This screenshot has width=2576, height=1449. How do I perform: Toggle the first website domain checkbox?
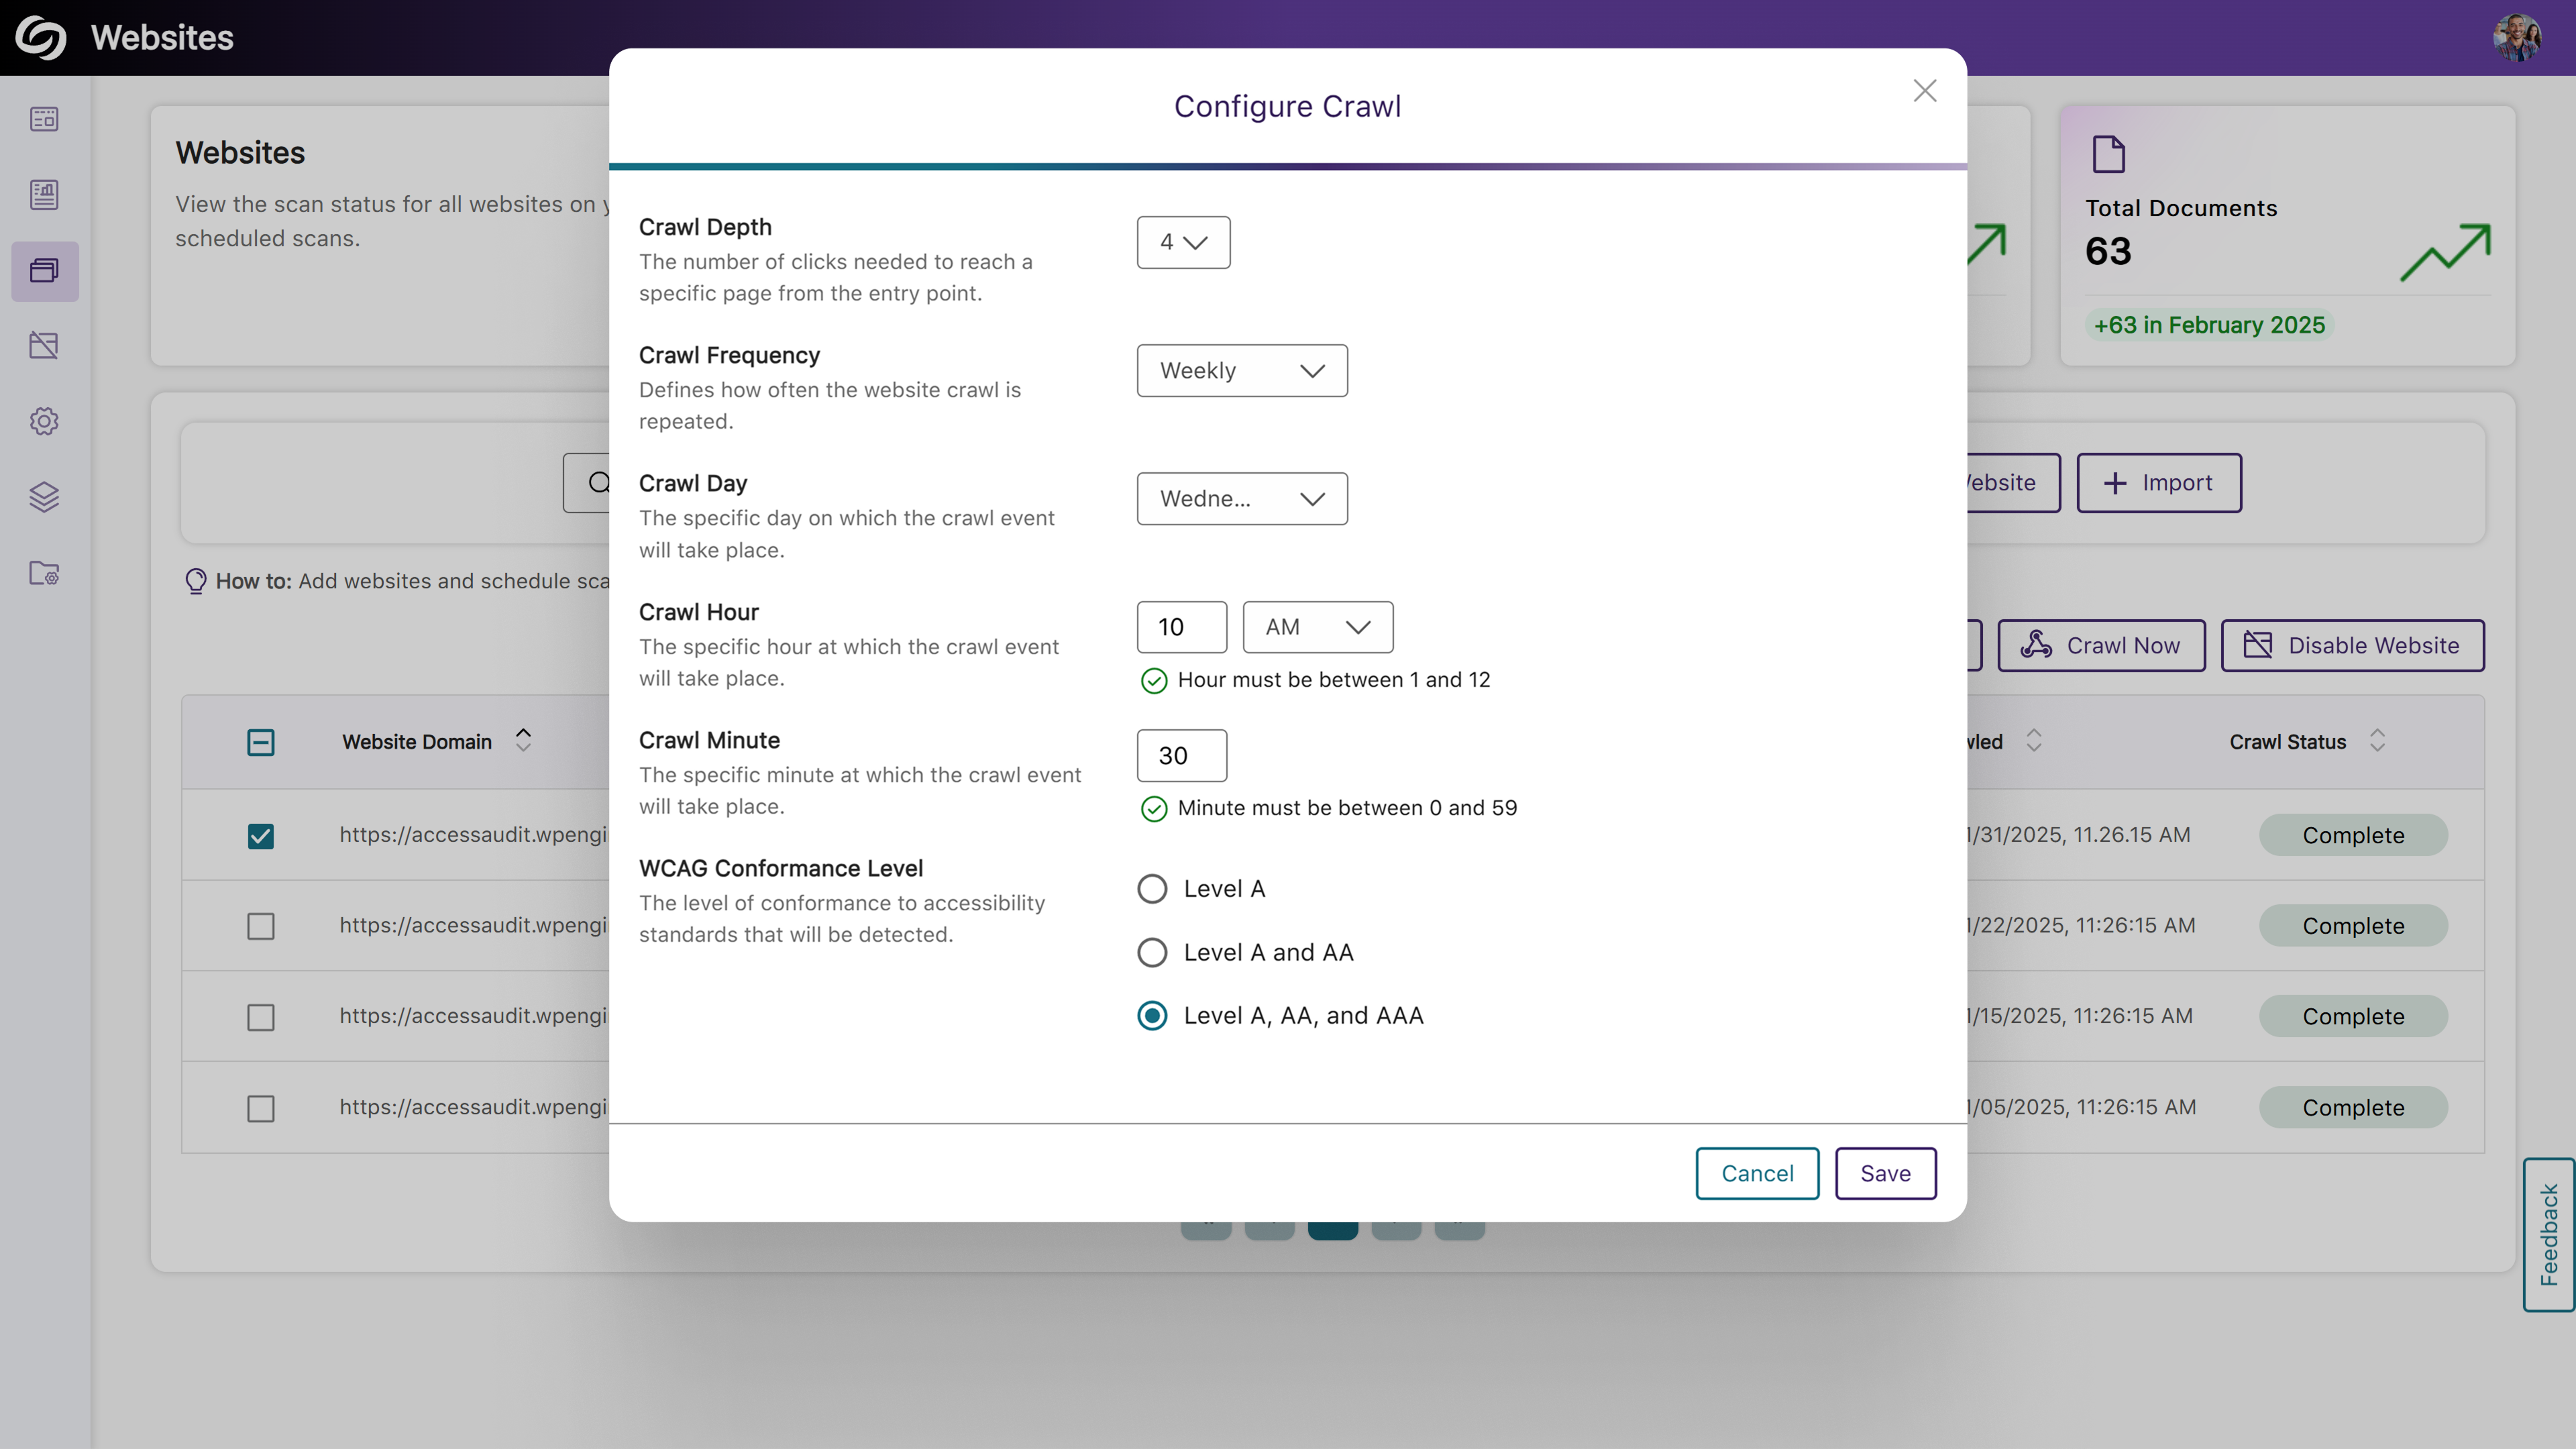260,833
